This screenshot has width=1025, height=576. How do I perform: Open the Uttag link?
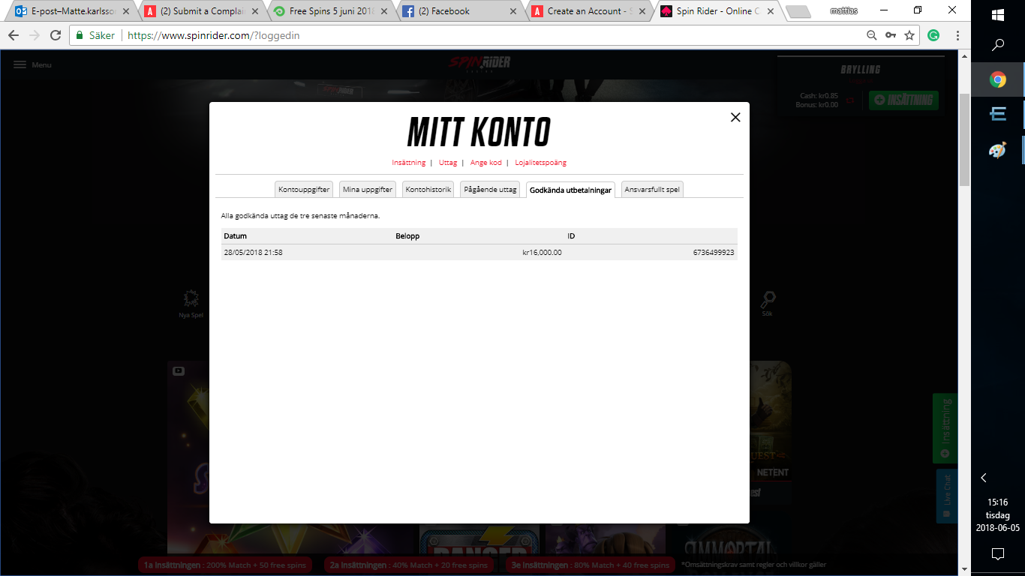pos(448,163)
